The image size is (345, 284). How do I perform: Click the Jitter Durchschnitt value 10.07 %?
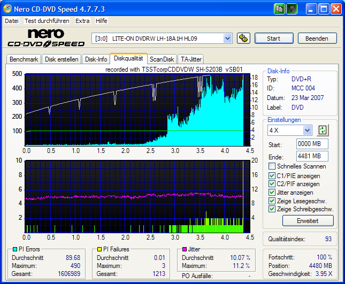point(240,258)
